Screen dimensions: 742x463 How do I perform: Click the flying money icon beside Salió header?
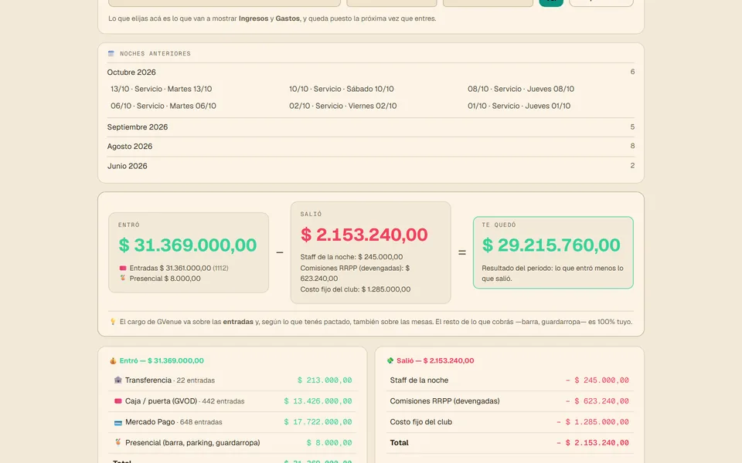(x=390, y=360)
